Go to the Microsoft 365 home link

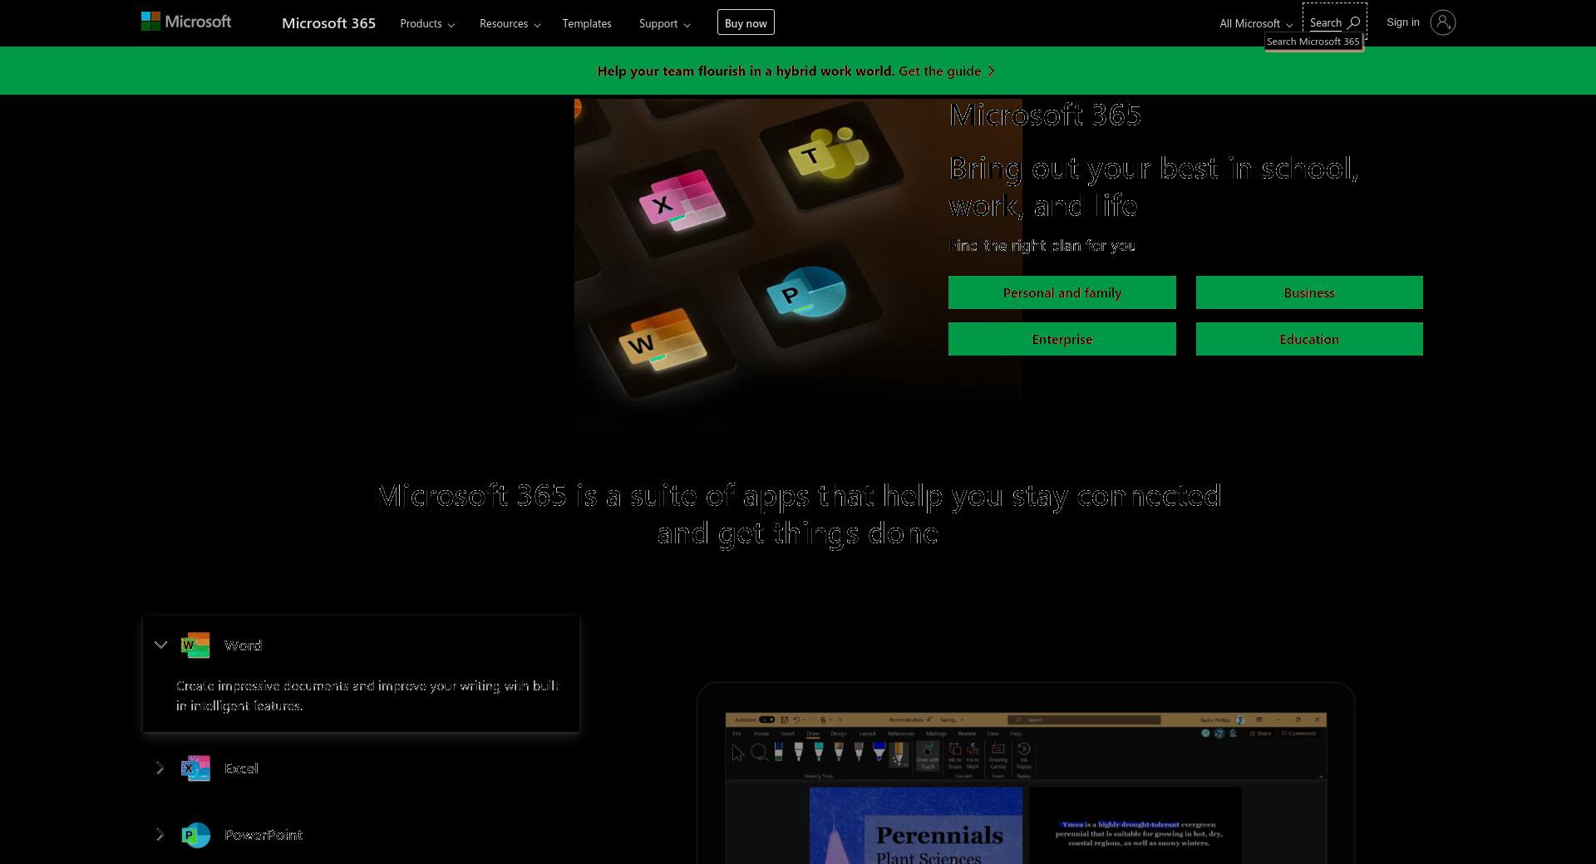[328, 23]
